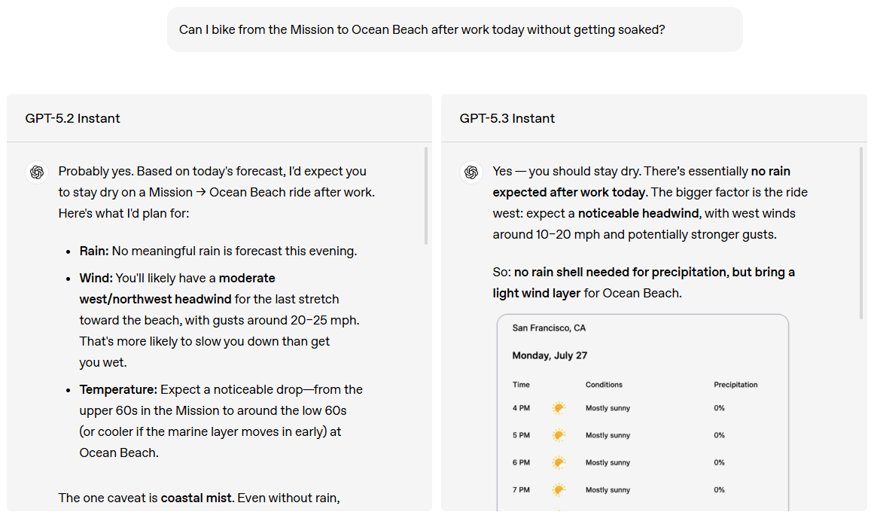
Task: Click the user prompt bubble about biking
Action: click(455, 29)
